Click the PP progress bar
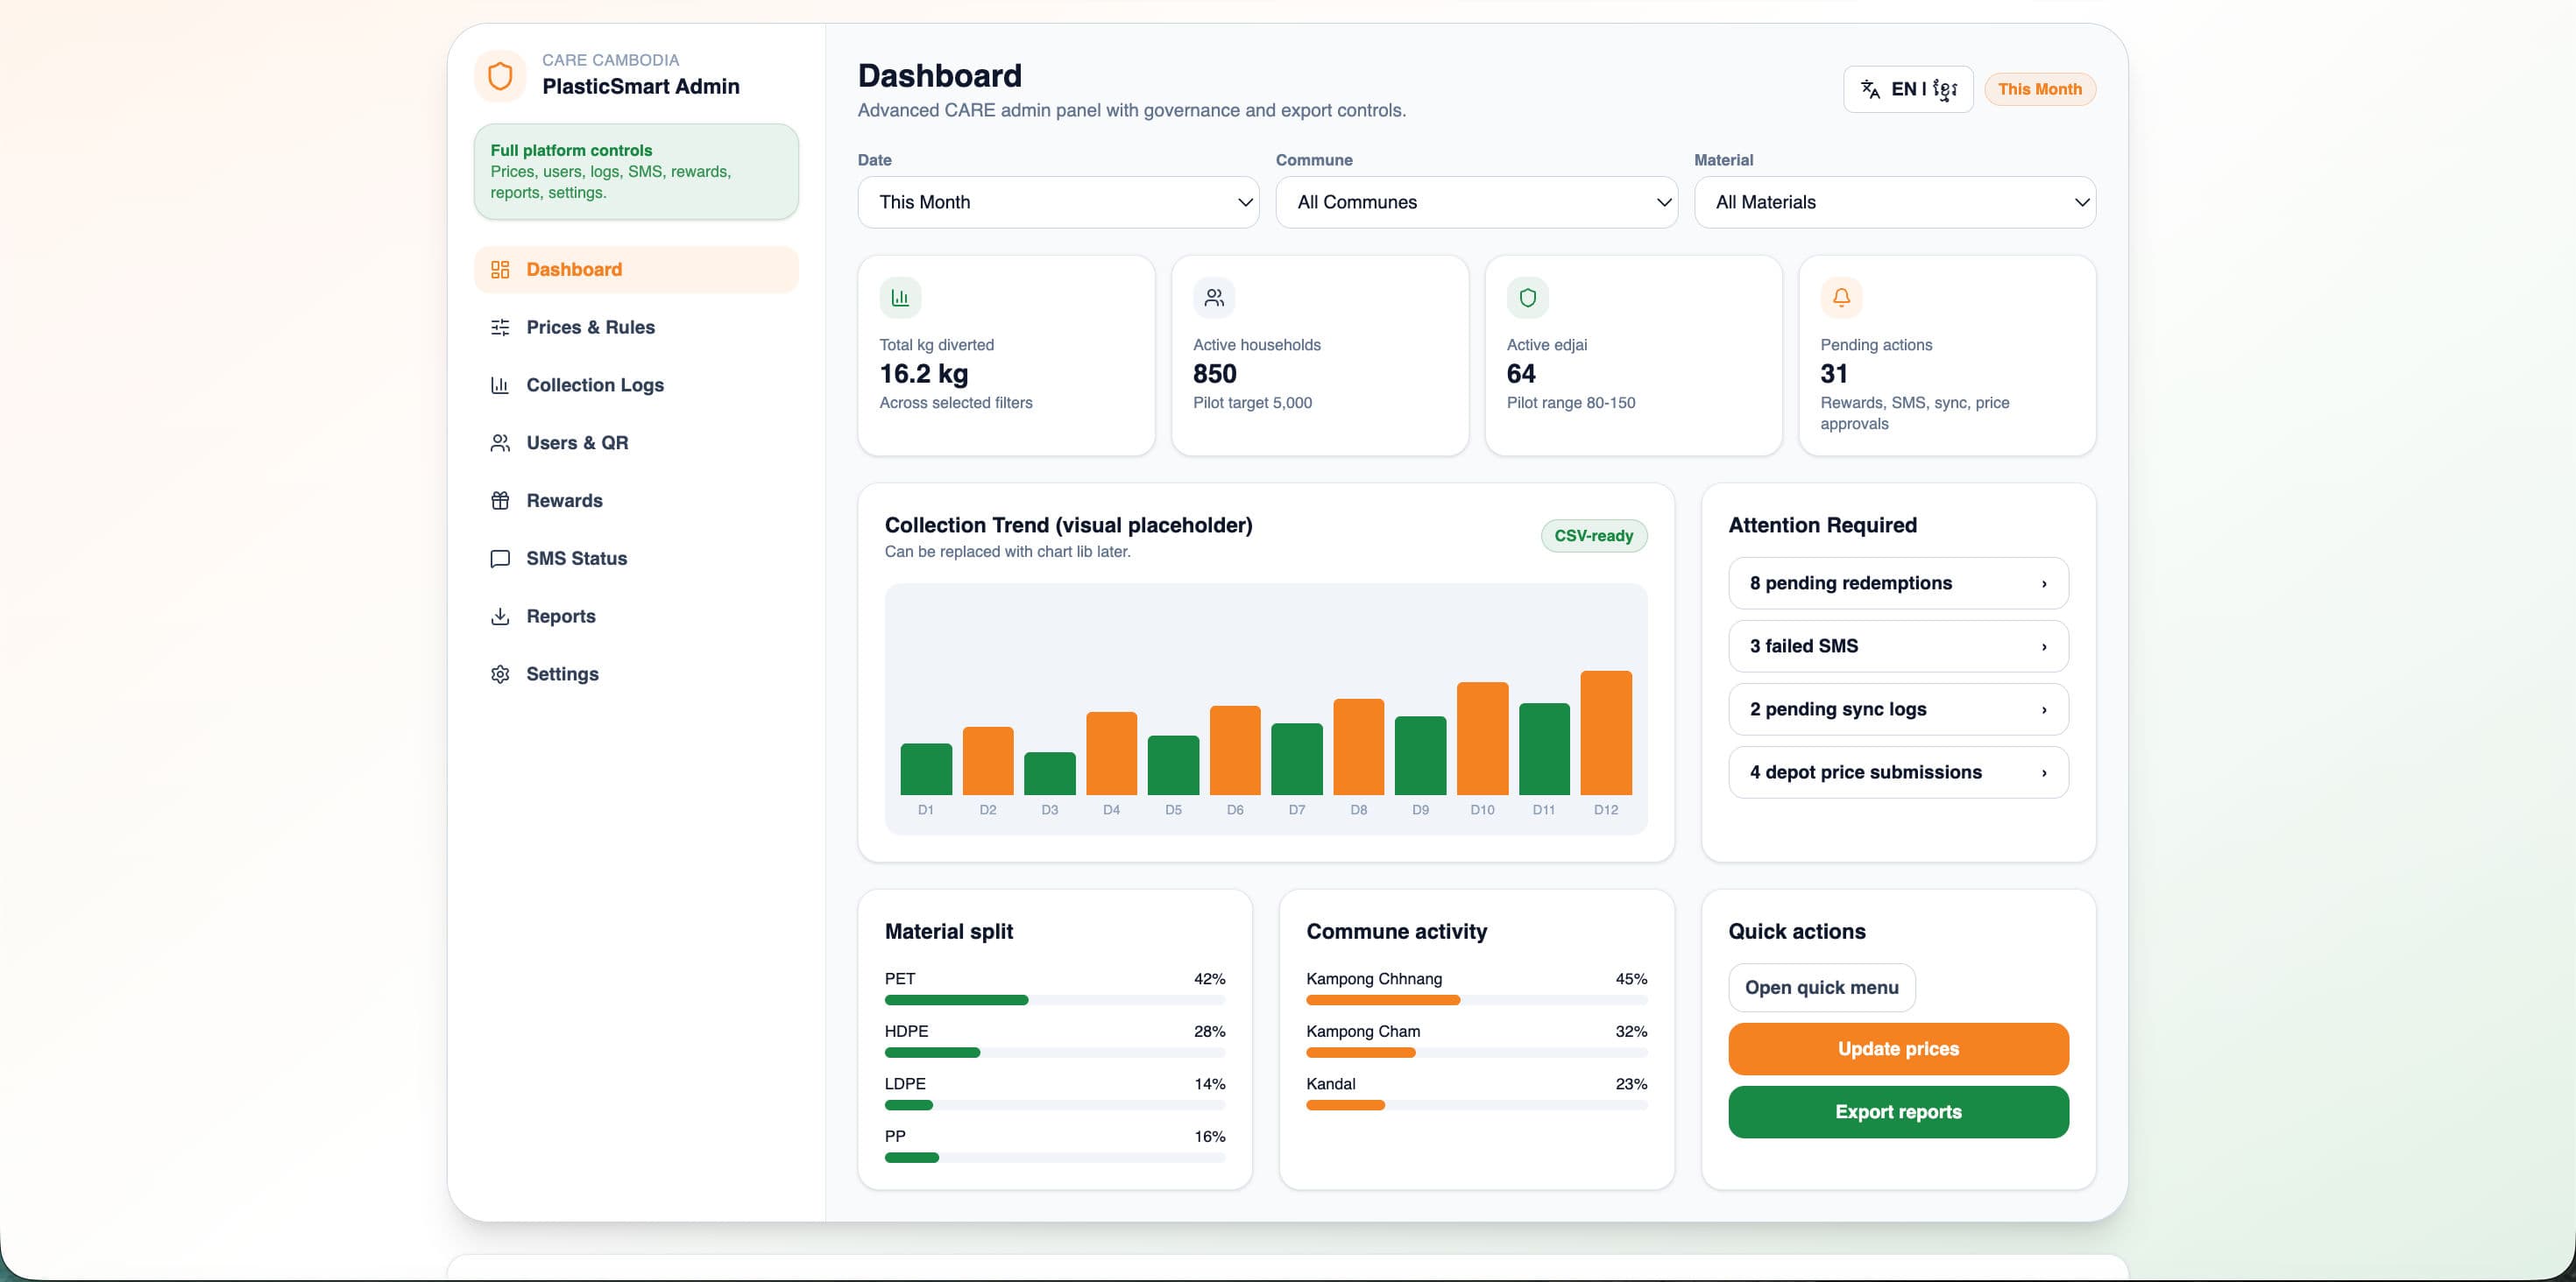 (x=1055, y=1159)
